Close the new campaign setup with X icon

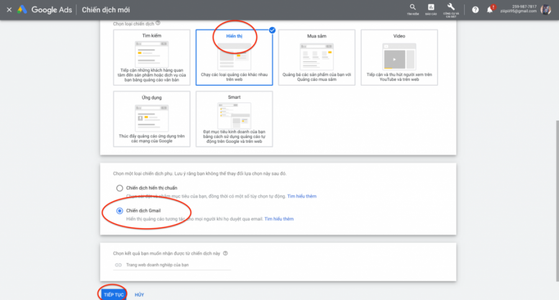pyautogui.click(x=9, y=10)
